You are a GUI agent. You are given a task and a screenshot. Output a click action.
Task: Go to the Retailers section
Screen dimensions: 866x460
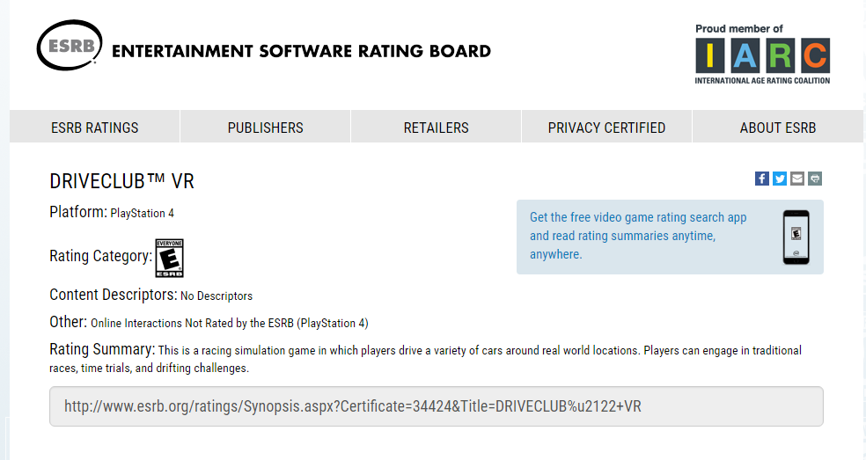tap(436, 128)
